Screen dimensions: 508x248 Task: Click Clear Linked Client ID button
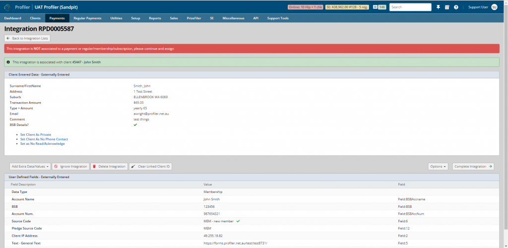tap(151, 167)
